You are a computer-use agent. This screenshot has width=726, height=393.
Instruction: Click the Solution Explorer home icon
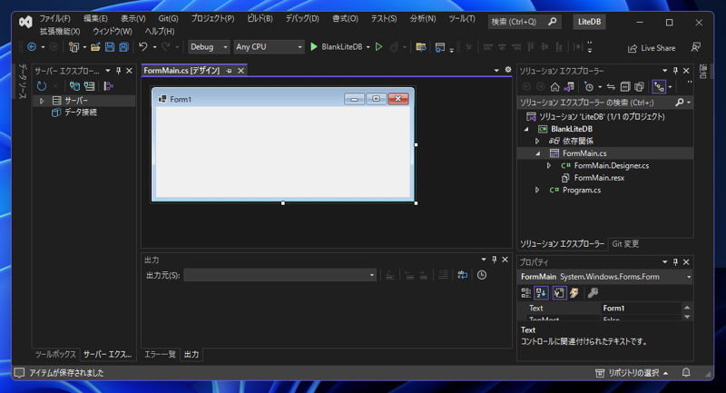point(554,86)
